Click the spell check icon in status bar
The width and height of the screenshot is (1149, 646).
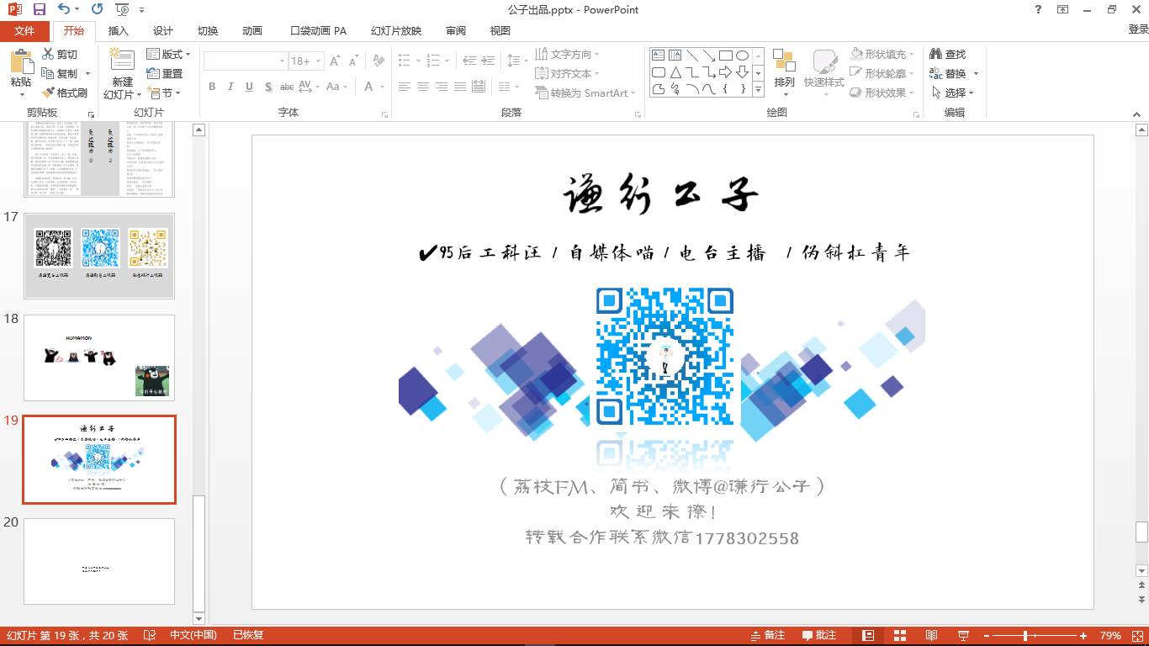150,636
